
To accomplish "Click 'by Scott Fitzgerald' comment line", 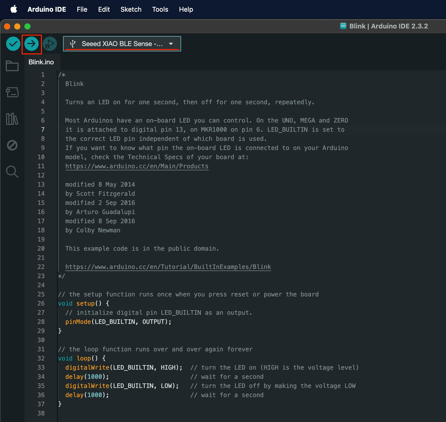I will (100, 194).
